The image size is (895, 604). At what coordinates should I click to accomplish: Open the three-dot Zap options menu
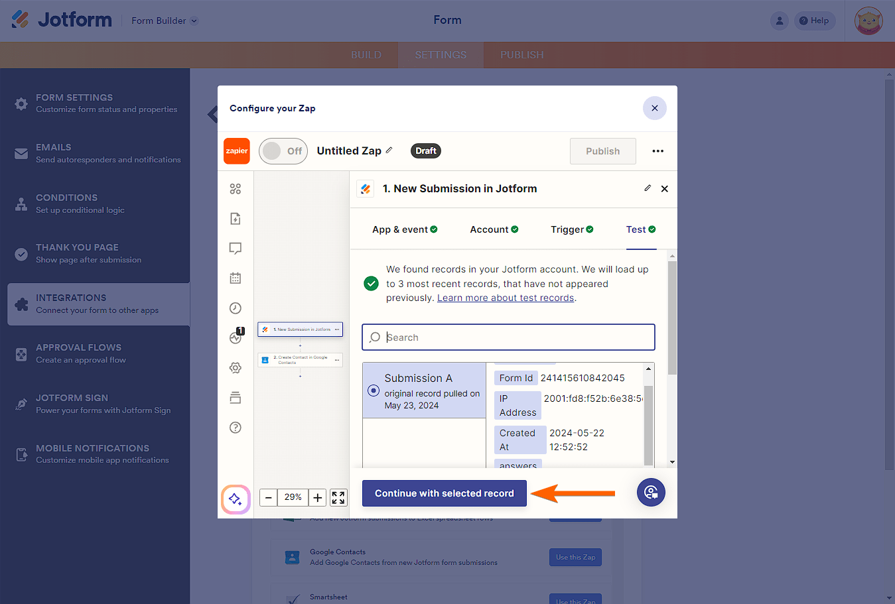tap(657, 151)
